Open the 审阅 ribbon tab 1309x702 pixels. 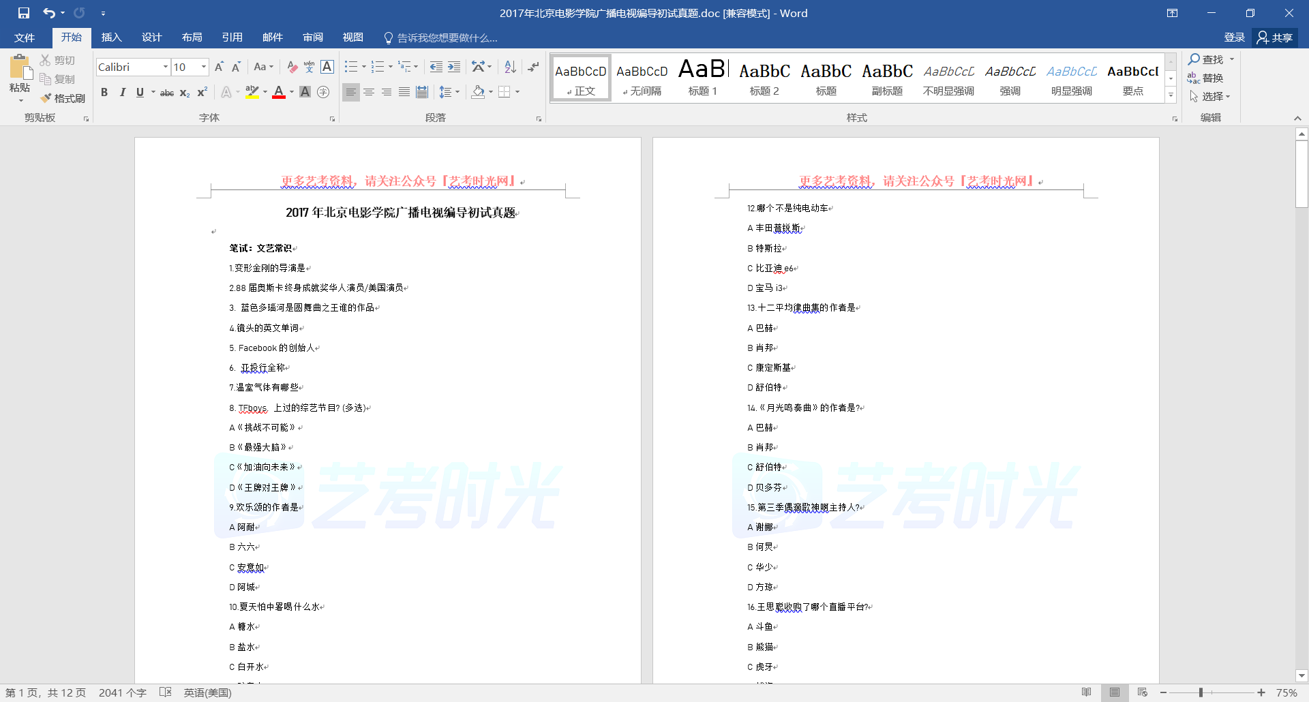pyautogui.click(x=312, y=37)
